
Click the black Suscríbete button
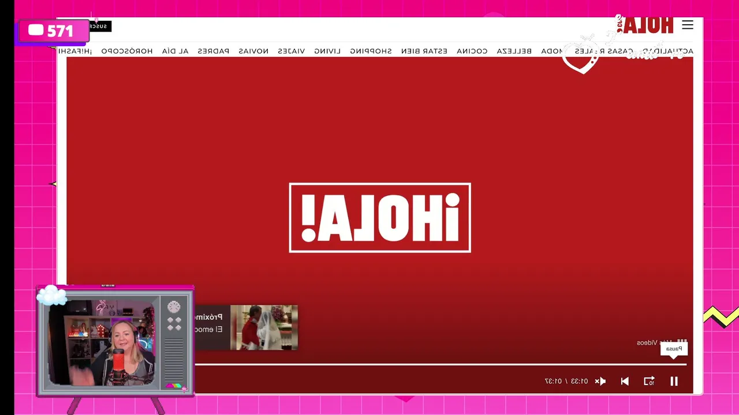coord(100,26)
